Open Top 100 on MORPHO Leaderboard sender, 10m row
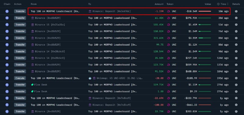244x115 pixels. [55, 11]
